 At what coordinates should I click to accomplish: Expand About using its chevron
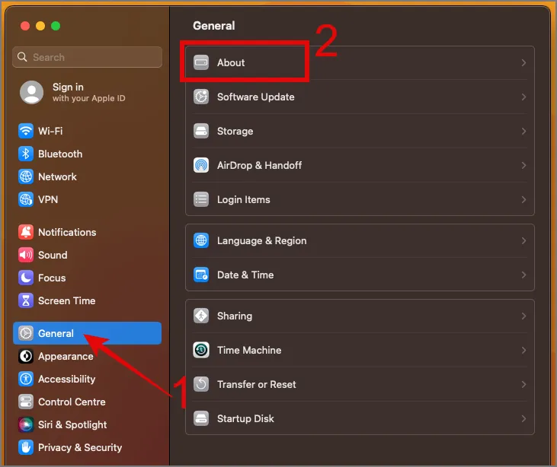523,63
